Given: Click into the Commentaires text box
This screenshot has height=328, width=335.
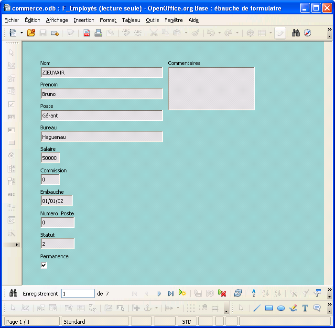Looking at the screenshot, I should (x=211, y=88).
